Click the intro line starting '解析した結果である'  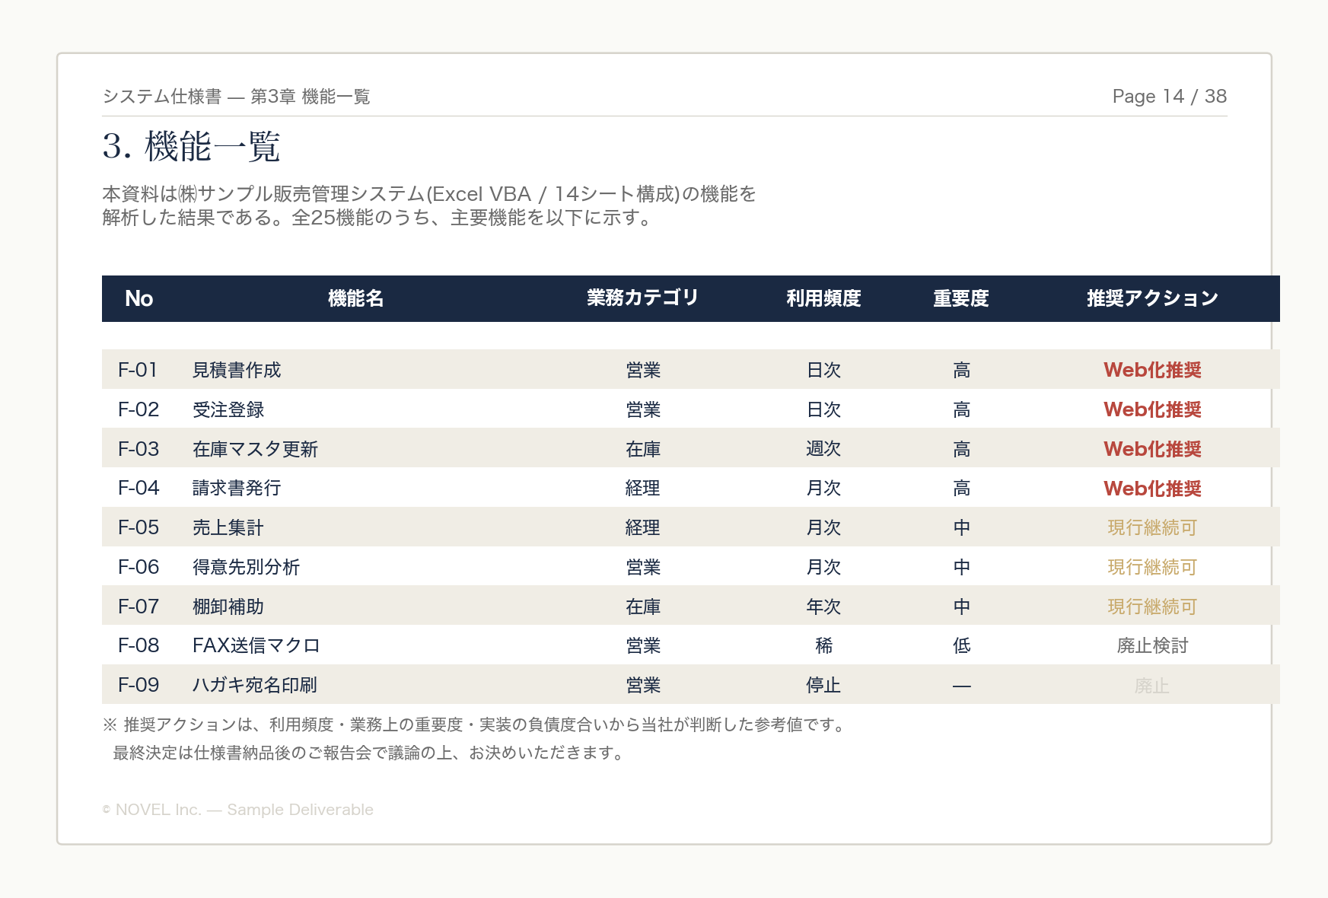(x=378, y=218)
